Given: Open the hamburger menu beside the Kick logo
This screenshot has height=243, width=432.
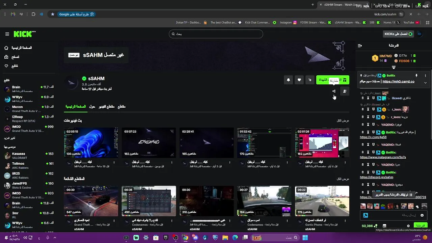Looking at the screenshot, I should [x=7, y=34].
